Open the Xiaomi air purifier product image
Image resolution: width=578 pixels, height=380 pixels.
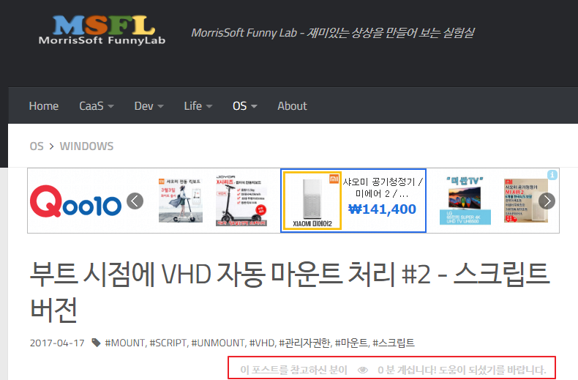pyautogui.click(x=312, y=201)
